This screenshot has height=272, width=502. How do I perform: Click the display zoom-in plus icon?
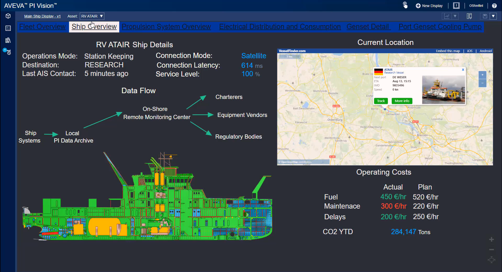[x=492, y=239]
